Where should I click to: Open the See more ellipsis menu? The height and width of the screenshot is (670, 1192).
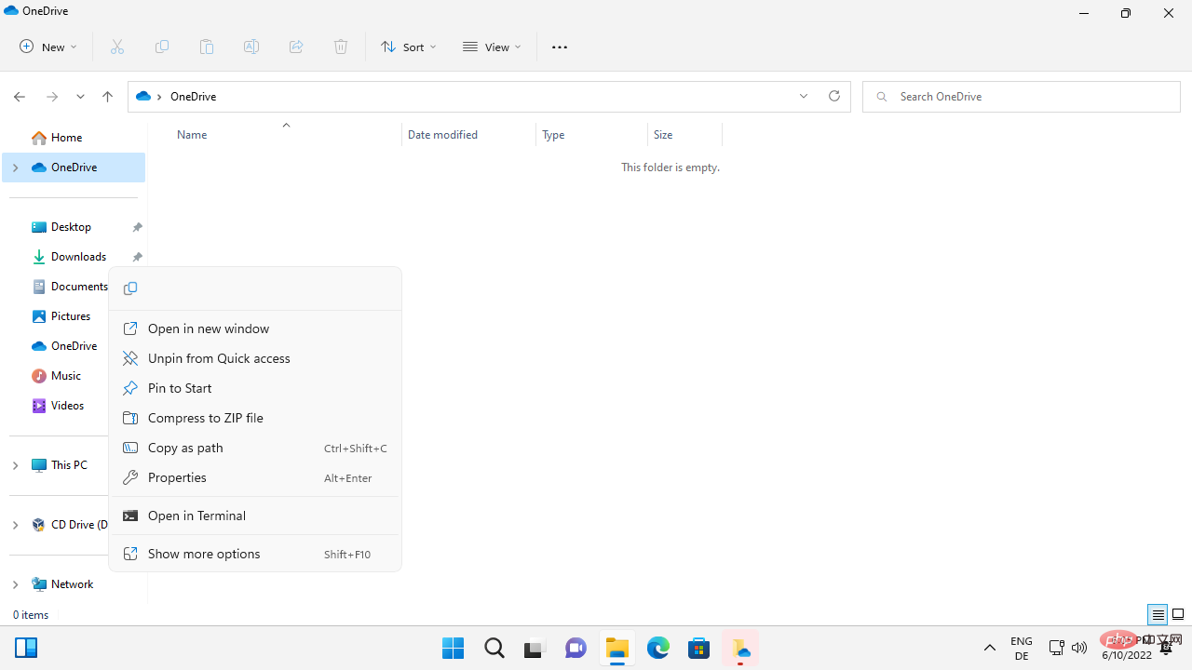pyautogui.click(x=560, y=47)
